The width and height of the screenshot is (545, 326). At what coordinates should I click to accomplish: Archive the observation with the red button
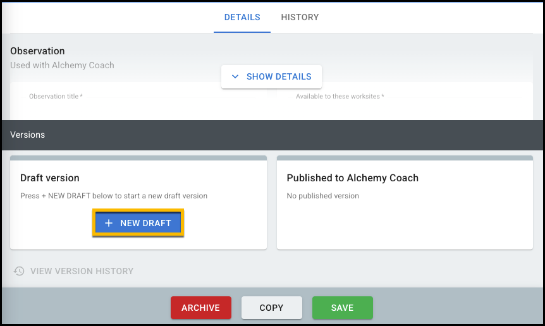point(200,308)
